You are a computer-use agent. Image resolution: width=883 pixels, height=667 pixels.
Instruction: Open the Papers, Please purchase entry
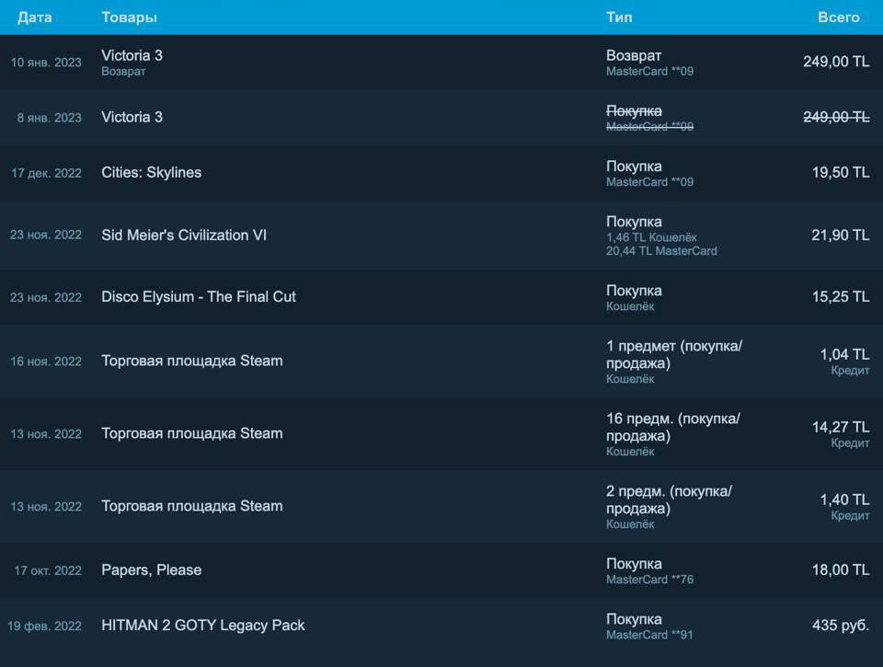click(151, 570)
